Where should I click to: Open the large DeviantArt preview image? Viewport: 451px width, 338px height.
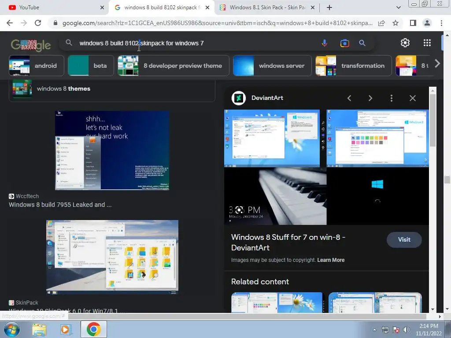326,167
